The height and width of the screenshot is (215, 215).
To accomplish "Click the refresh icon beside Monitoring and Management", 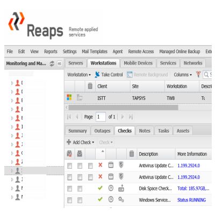I will click(x=52, y=63).
